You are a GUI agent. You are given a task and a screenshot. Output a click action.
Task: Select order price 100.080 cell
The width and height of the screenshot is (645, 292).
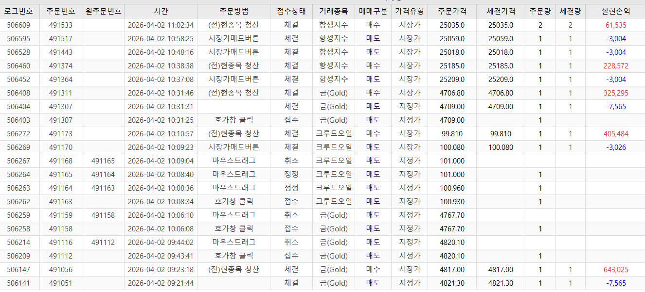coord(452,147)
